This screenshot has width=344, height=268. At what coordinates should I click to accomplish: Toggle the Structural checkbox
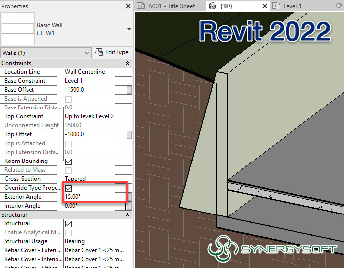pyautogui.click(x=69, y=224)
